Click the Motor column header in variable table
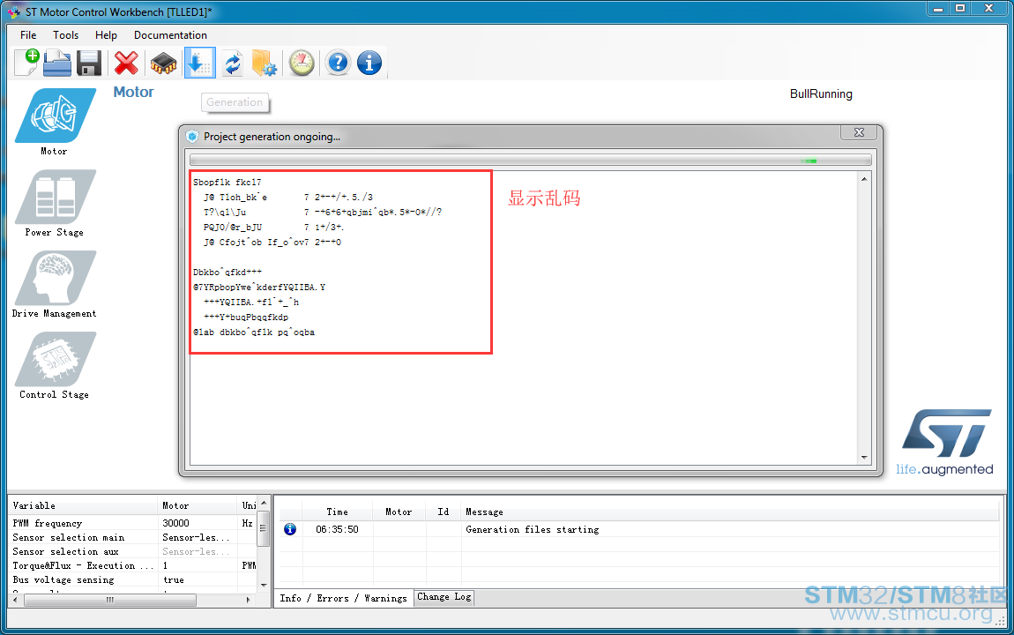The height and width of the screenshot is (635, 1014). (x=198, y=505)
